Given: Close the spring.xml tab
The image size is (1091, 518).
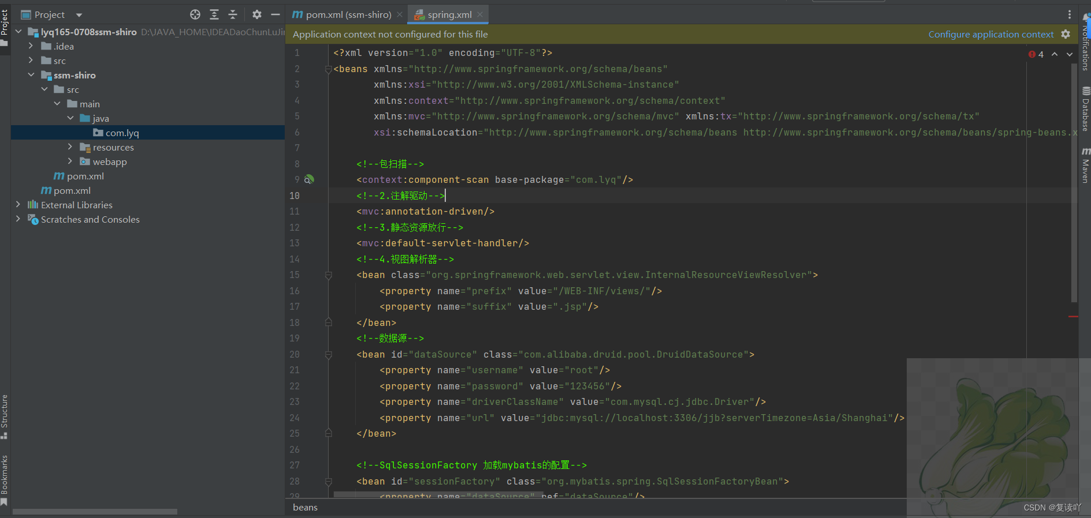Looking at the screenshot, I should click(x=480, y=14).
